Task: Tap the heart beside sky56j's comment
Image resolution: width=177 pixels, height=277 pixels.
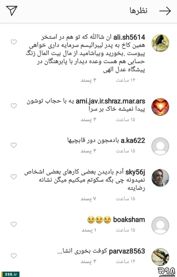Action: pos(14,177)
